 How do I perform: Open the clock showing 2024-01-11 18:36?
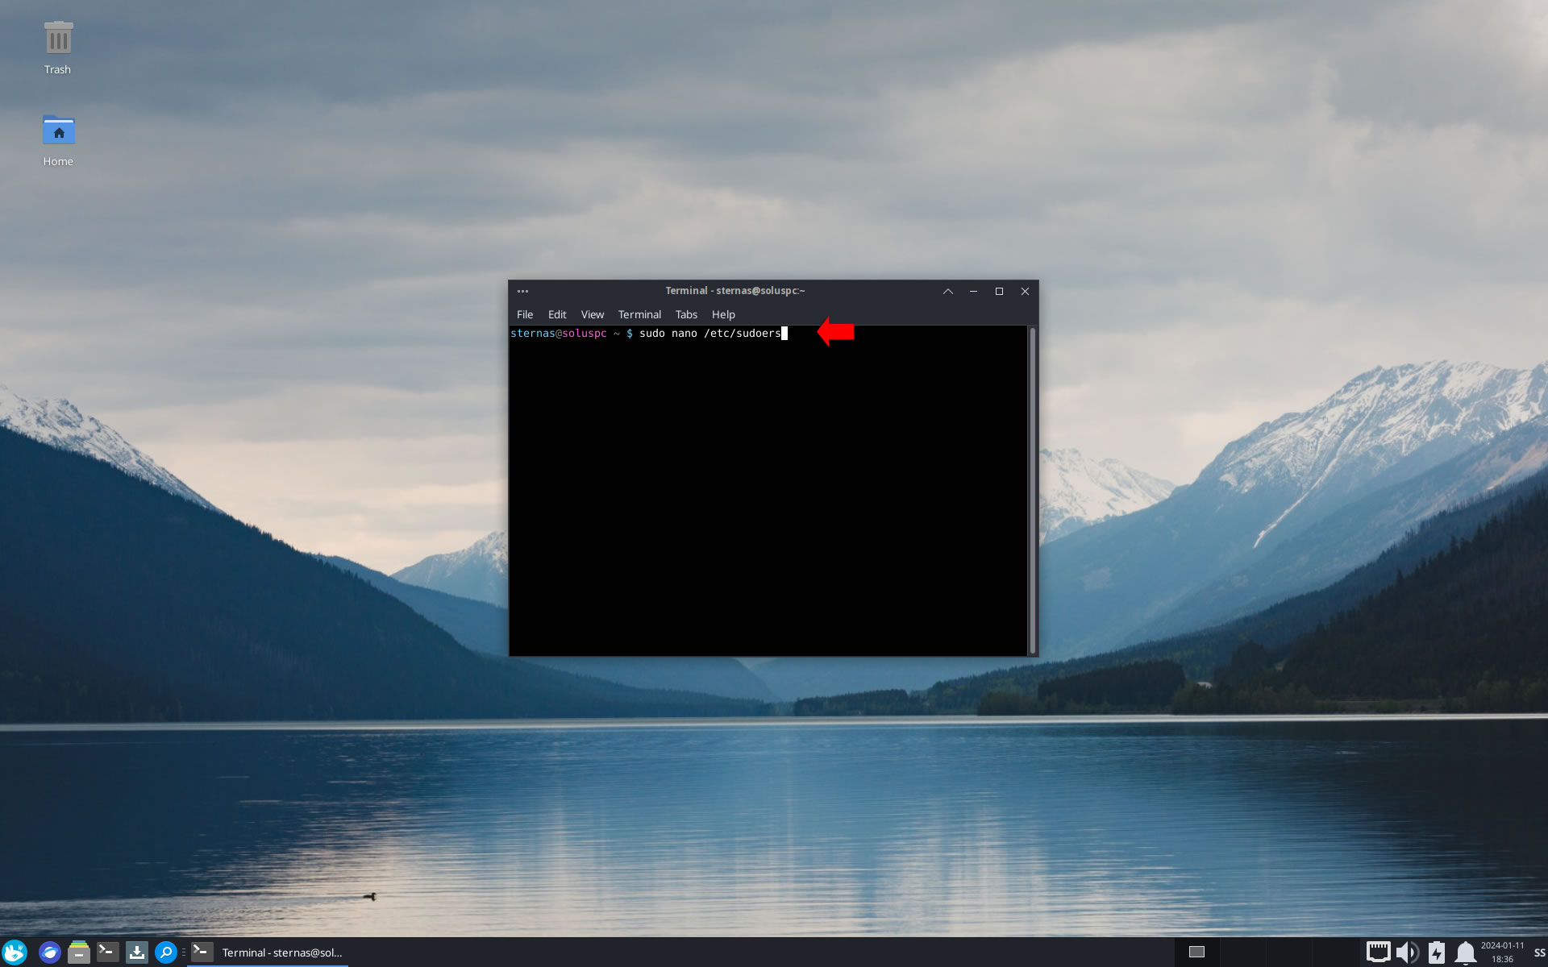tap(1502, 952)
